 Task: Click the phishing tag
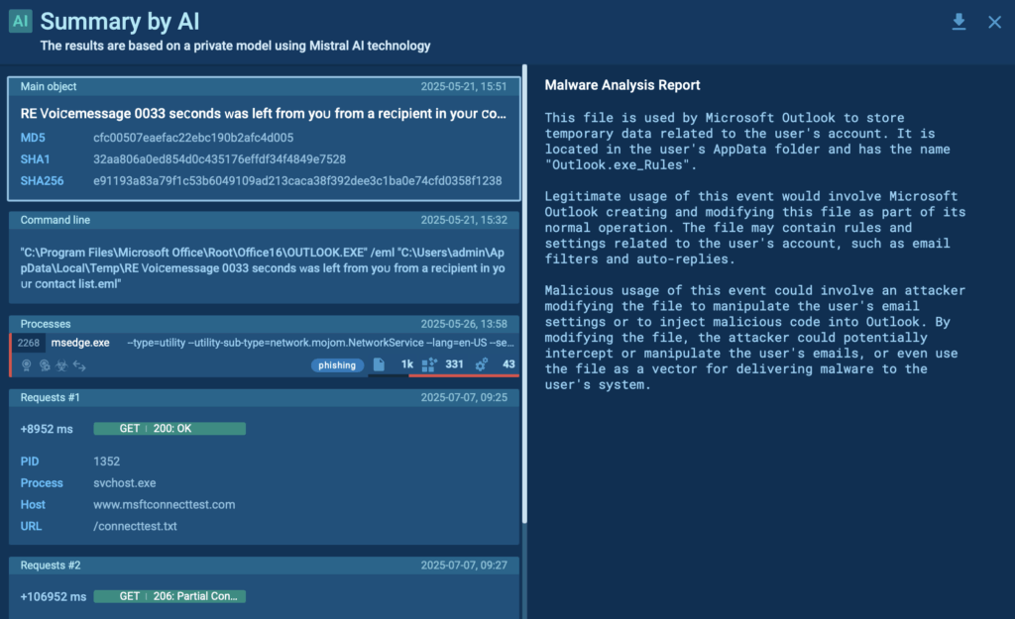click(337, 364)
